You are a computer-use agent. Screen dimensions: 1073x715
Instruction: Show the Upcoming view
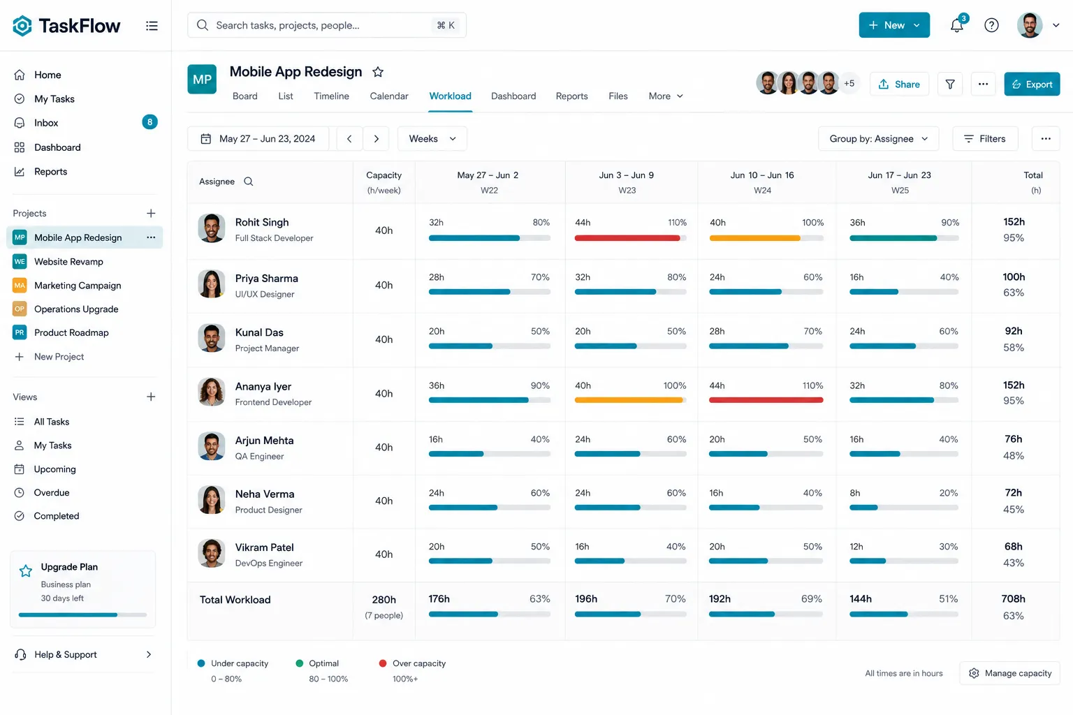point(54,469)
